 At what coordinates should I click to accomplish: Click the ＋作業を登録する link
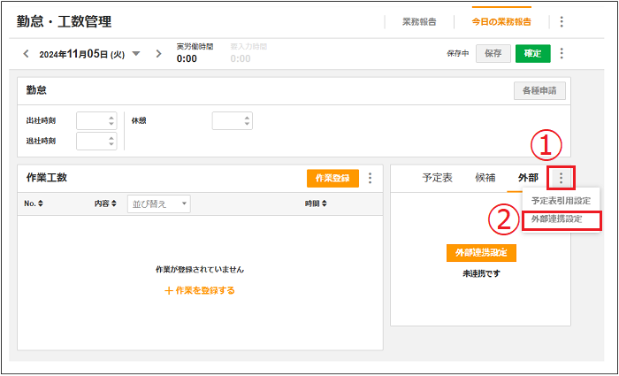coord(200,291)
